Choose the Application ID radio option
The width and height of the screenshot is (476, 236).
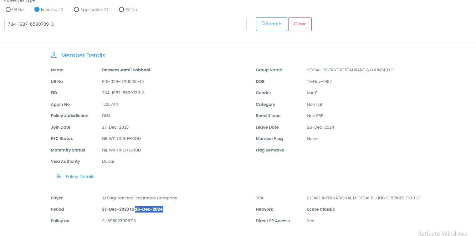coord(76,9)
